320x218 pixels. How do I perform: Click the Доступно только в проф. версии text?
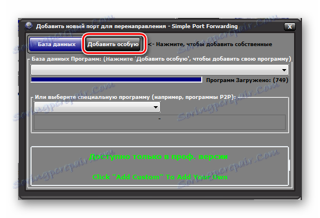158,157
